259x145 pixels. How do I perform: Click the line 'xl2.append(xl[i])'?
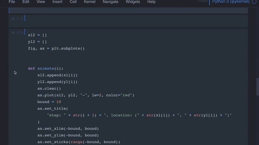pyautogui.click(x=57, y=75)
